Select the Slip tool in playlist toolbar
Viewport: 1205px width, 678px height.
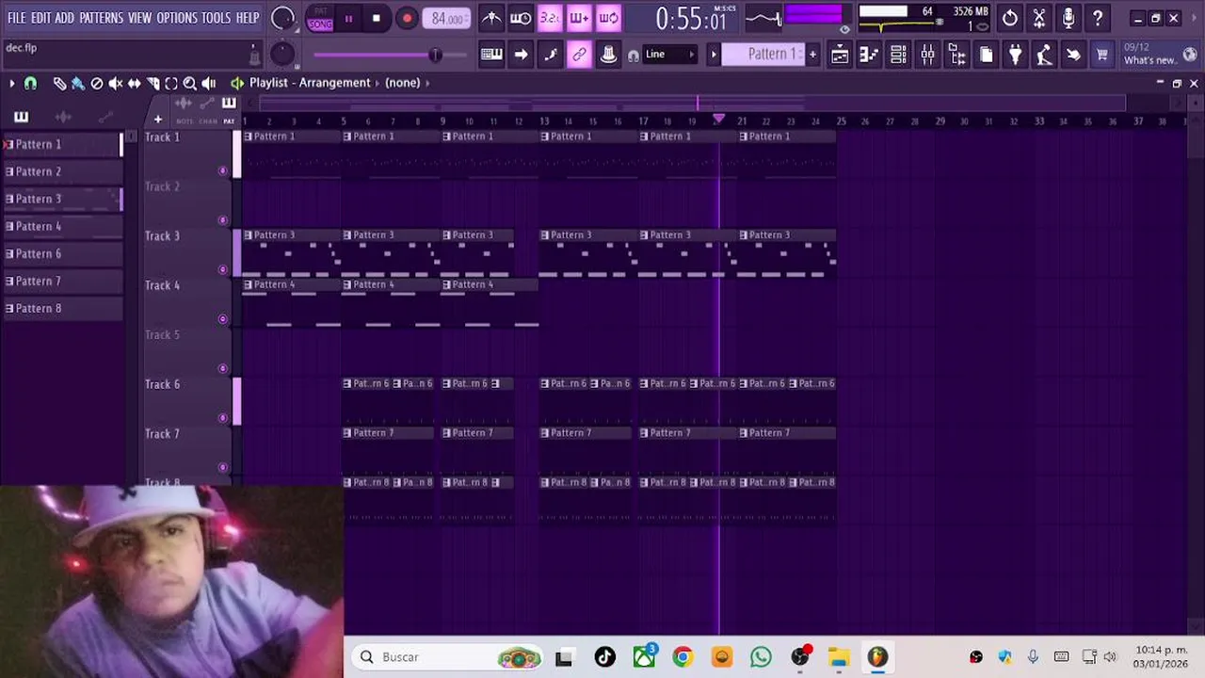tap(135, 83)
